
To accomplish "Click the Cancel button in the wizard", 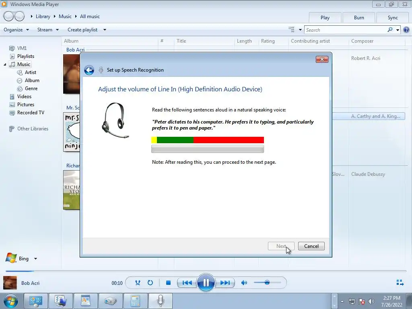I will pos(311,246).
